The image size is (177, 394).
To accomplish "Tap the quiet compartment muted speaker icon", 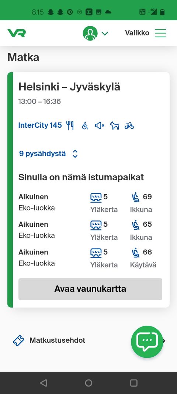I will 100,126.
